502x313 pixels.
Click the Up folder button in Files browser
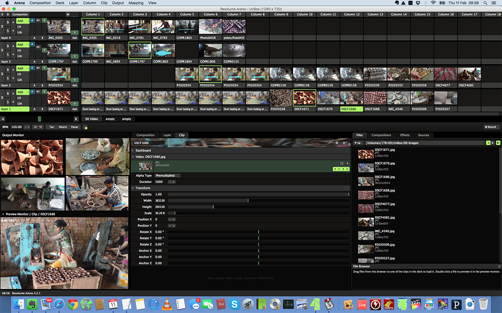[358, 143]
